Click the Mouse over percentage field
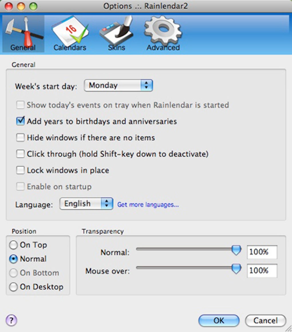 (x=262, y=271)
